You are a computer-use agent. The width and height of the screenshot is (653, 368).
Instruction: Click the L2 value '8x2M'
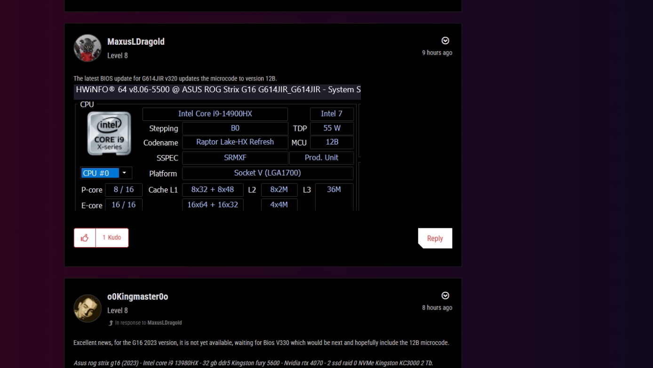[x=279, y=190]
